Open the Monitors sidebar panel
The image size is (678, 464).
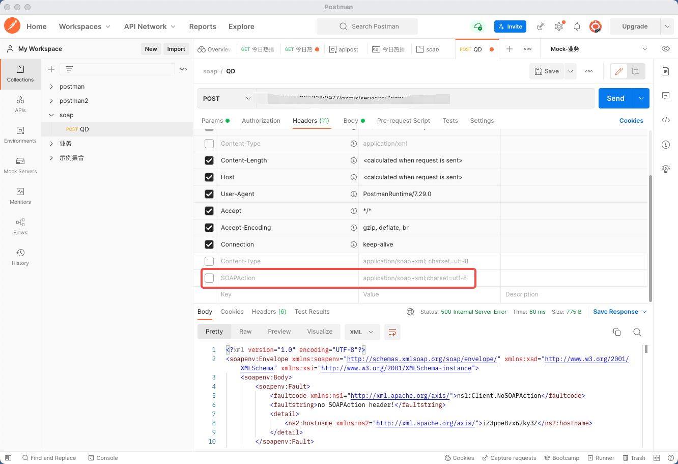(20, 196)
